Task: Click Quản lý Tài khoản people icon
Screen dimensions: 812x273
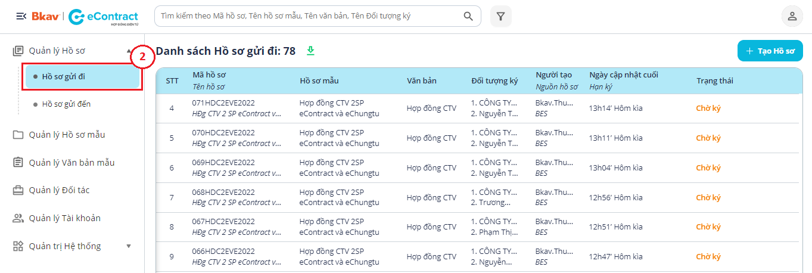Action: tap(18, 218)
